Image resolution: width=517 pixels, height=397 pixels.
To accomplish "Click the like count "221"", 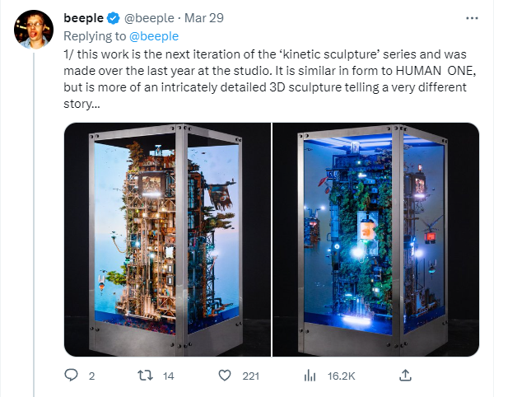I will (x=251, y=376).
